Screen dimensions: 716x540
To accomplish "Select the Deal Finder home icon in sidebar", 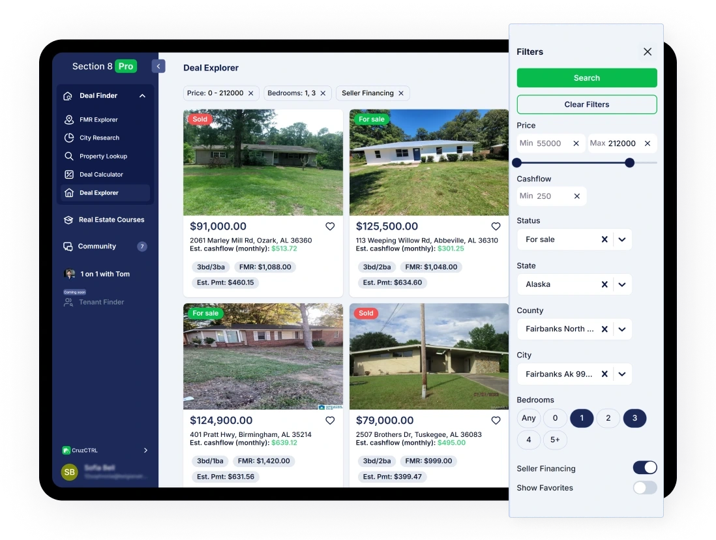I will (x=68, y=95).
